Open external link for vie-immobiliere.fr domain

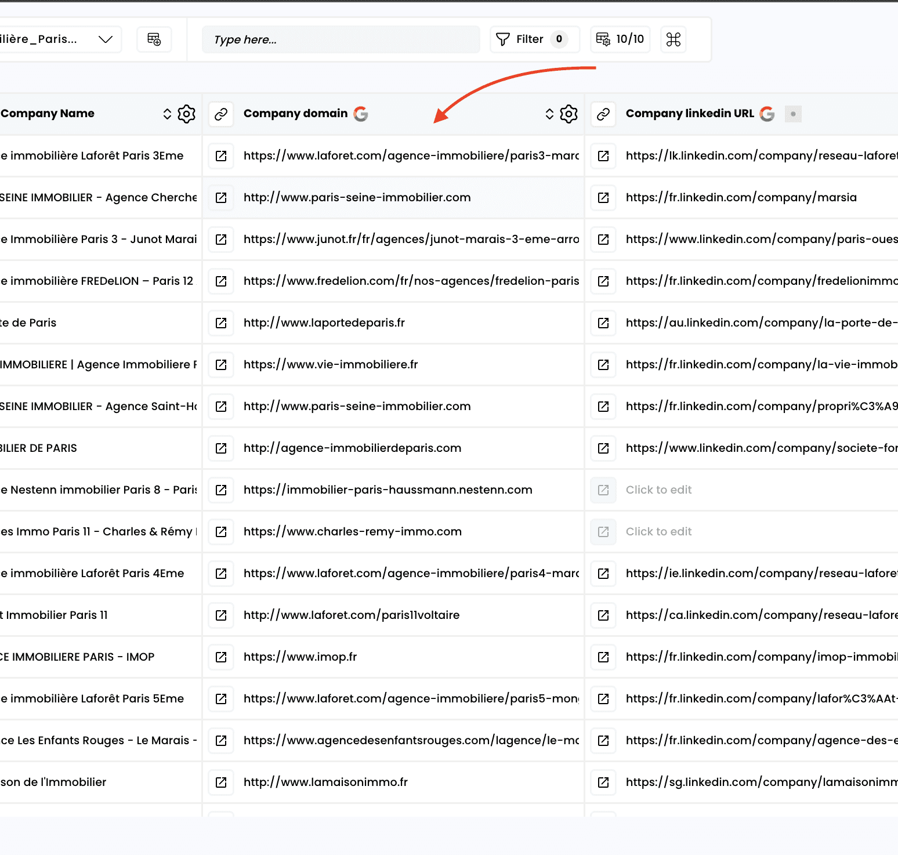221,364
